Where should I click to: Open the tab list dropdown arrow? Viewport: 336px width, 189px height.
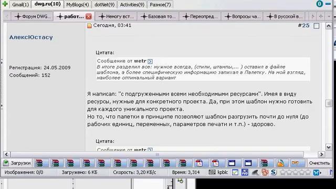(329, 16)
